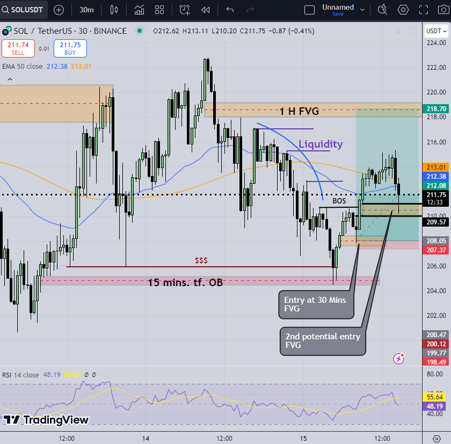The width and height of the screenshot is (451, 444).
Task: Redo chart action arrow
Action: pyautogui.click(x=251, y=10)
